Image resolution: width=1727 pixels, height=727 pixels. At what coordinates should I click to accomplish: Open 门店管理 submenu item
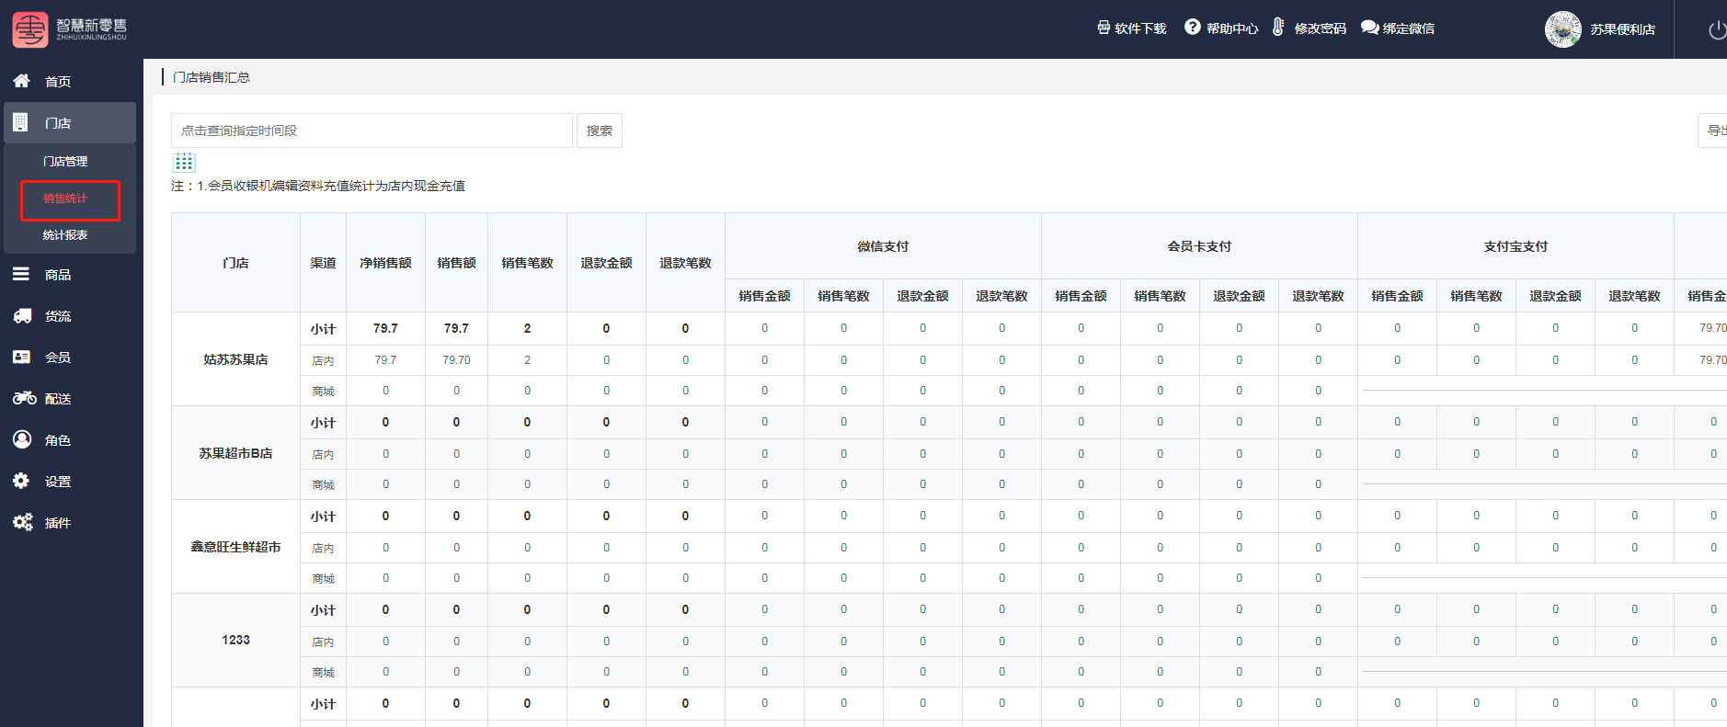(65, 161)
